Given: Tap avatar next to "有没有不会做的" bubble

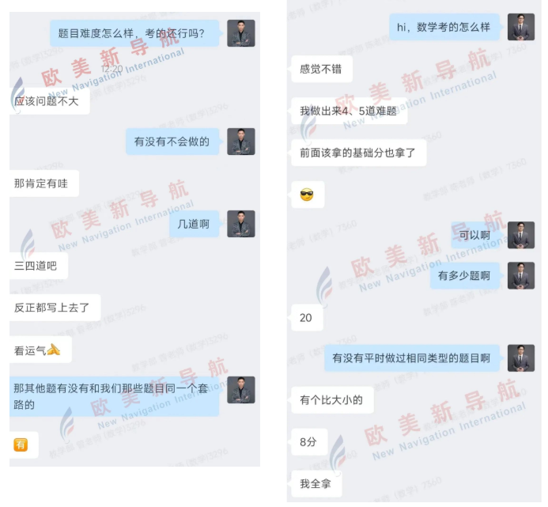Looking at the screenshot, I should (241, 142).
